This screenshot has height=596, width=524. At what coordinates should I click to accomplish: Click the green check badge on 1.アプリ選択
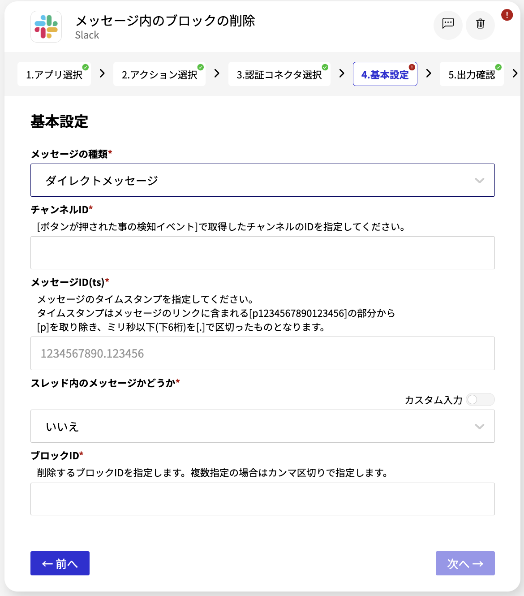pyautogui.click(x=86, y=67)
